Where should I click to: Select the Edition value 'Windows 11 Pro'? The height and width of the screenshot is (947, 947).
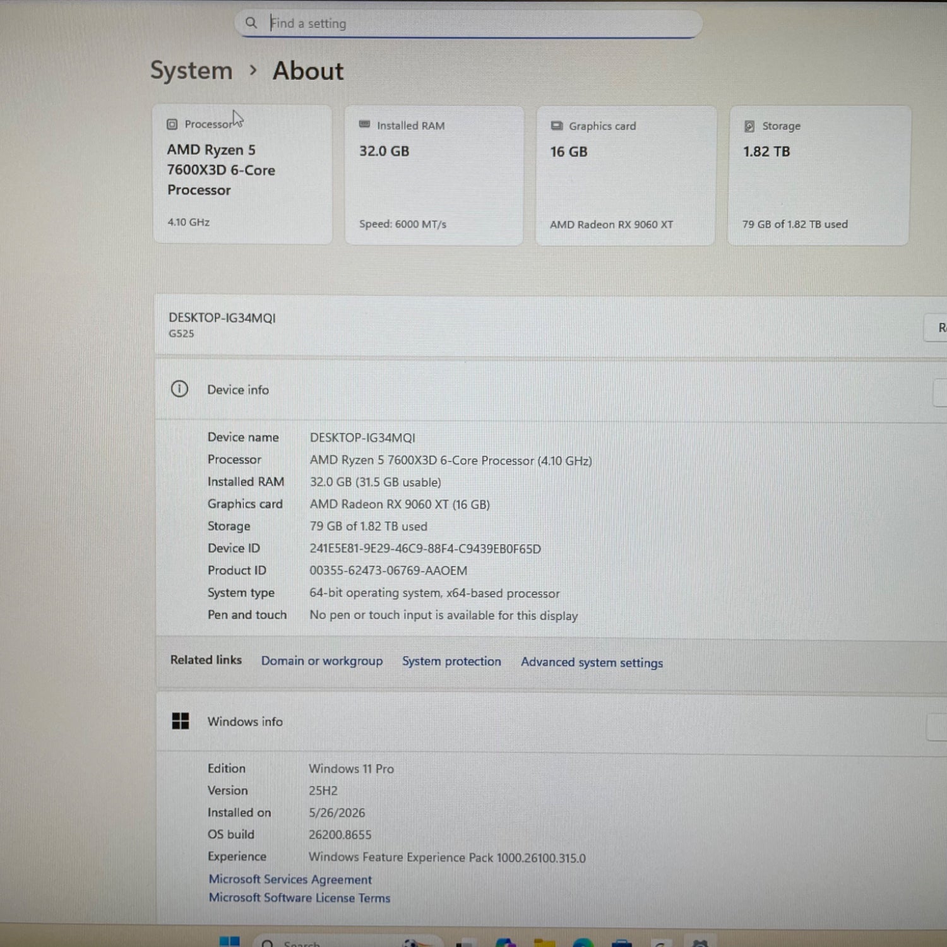[351, 769]
